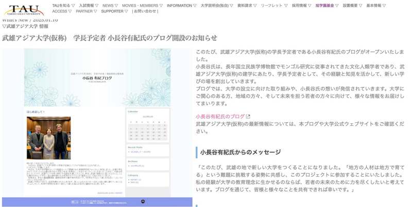
Task: Open the highlighted 培学園基金 menu
Action: (327, 6)
